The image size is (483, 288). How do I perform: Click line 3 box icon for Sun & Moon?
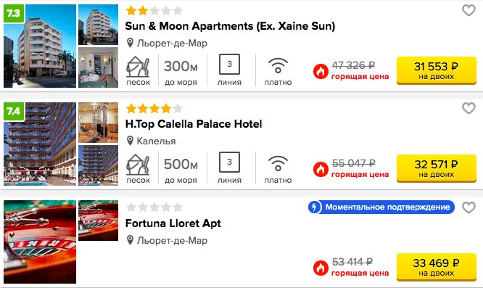pos(229,64)
